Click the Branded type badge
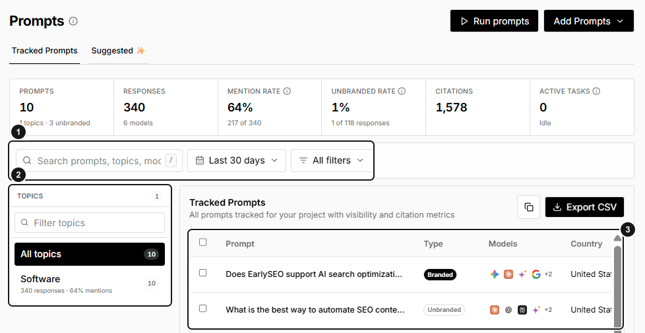Viewport: 645px width, 333px height. coord(440,274)
